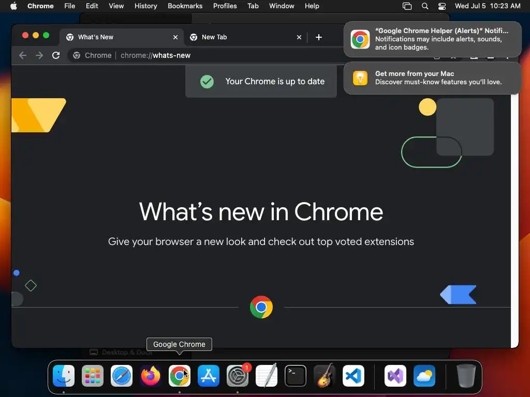This screenshot has width=530, height=397.
Task: Open the Weather app in the Dock
Action: click(x=424, y=376)
